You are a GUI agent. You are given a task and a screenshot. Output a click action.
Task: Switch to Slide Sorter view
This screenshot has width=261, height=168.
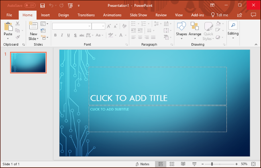point(172,164)
